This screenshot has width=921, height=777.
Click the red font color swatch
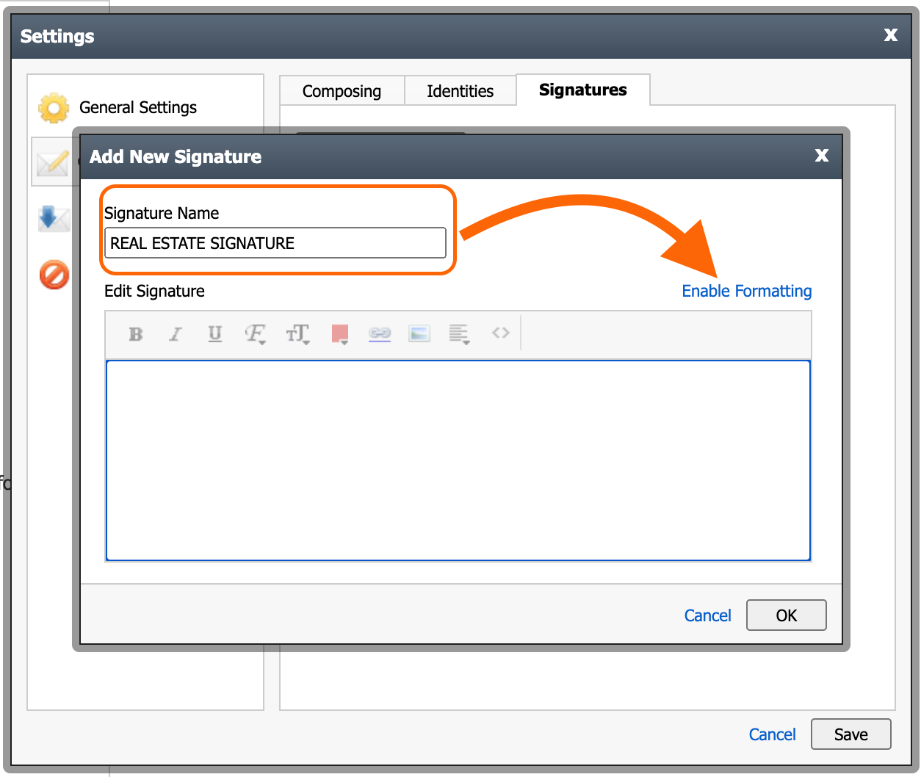(x=338, y=332)
